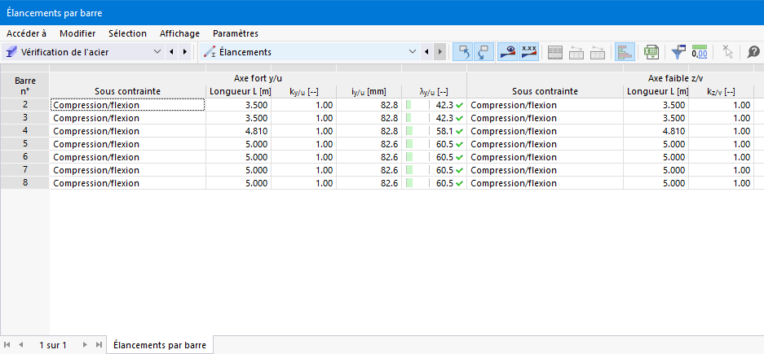The height and width of the screenshot is (354, 764).
Task: Click barre 5's weak-axis Compression/flexion cell
Action: point(545,144)
